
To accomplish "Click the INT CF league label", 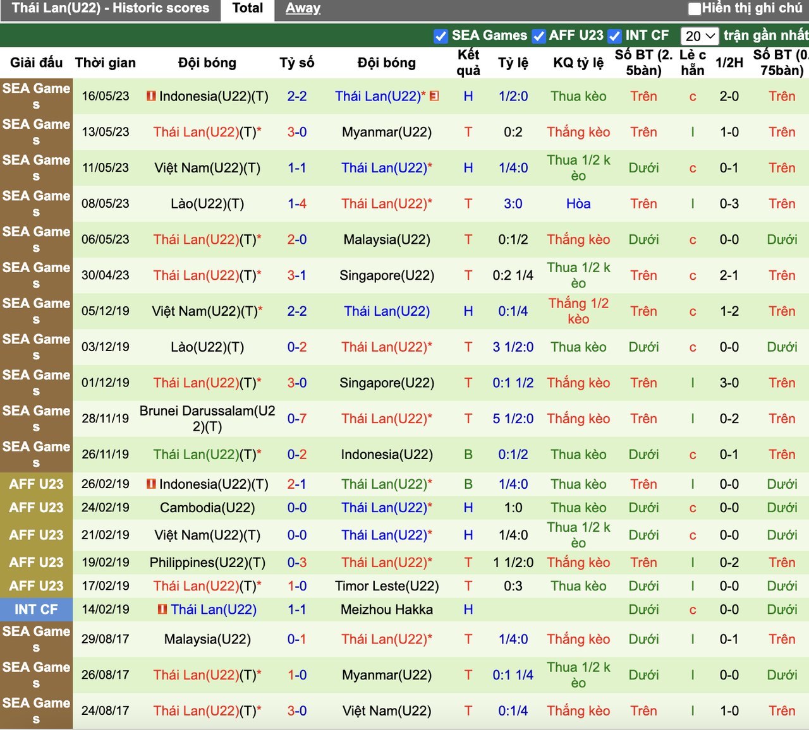I will [36, 609].
